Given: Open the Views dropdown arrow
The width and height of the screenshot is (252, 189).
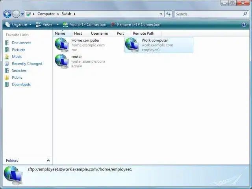Looking at the screenshot, I should click(58, 24).
